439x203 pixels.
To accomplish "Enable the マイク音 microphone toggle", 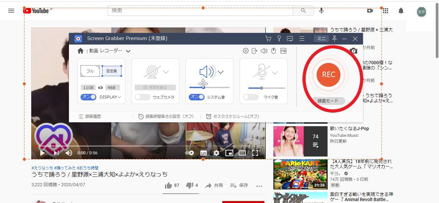I will coord(251,97).
